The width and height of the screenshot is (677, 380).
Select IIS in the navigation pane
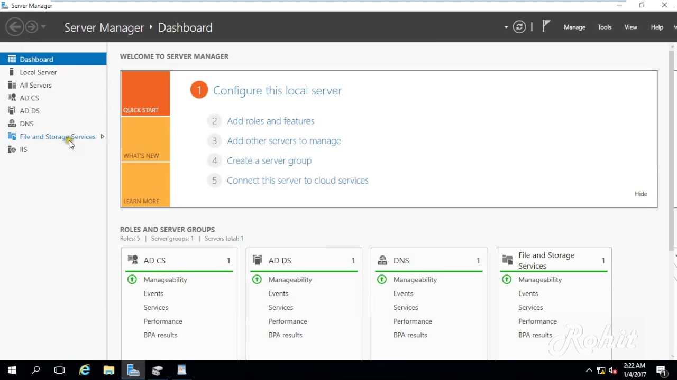(23, 149)
